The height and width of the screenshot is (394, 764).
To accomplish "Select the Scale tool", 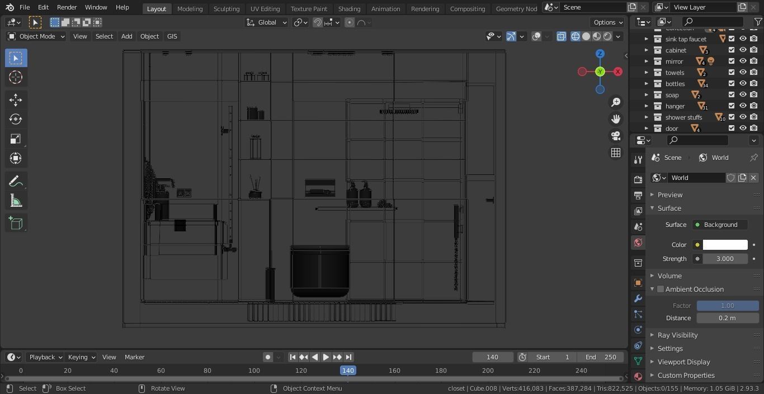I will pos(16,139).
